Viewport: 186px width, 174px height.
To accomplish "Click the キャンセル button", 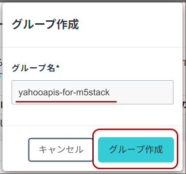I will [61, 149].
